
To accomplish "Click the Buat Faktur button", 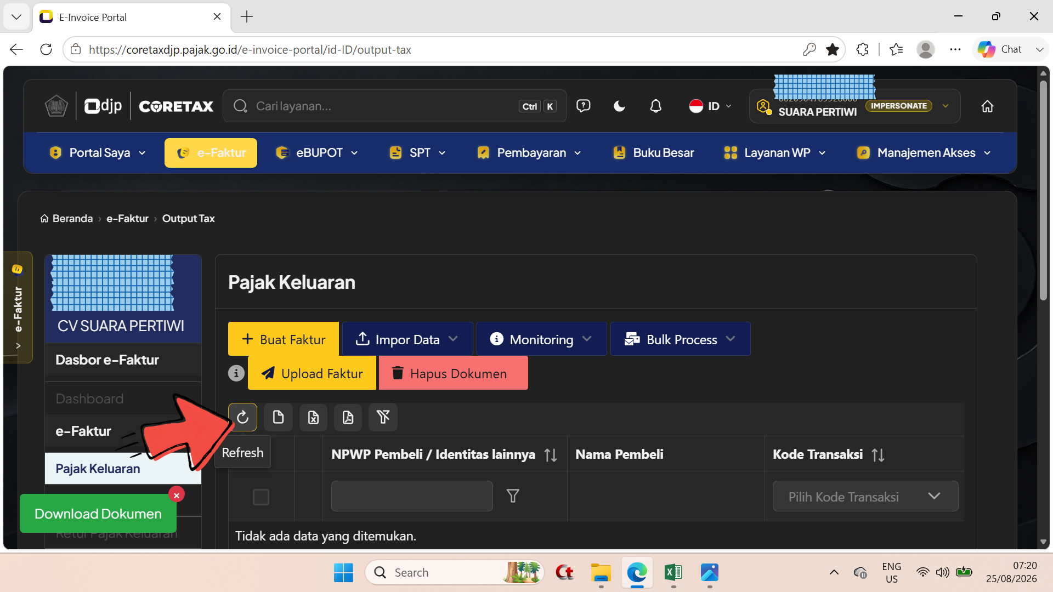I will [284, 339].
